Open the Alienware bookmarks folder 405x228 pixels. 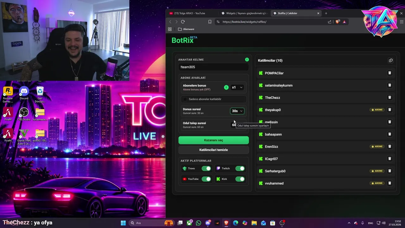coord(186,29)
